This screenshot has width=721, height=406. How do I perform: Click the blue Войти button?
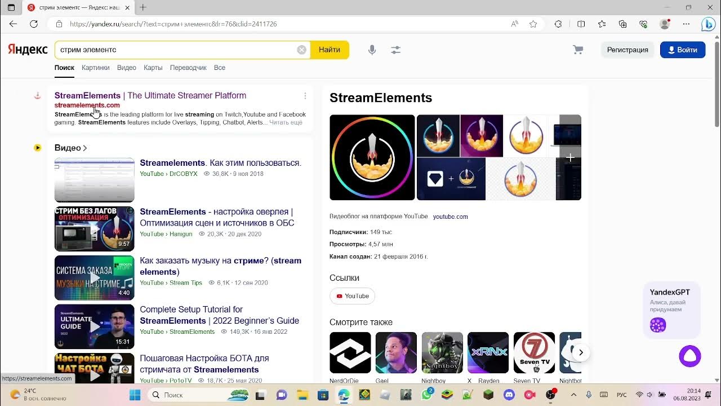click(x=683, y=50)
